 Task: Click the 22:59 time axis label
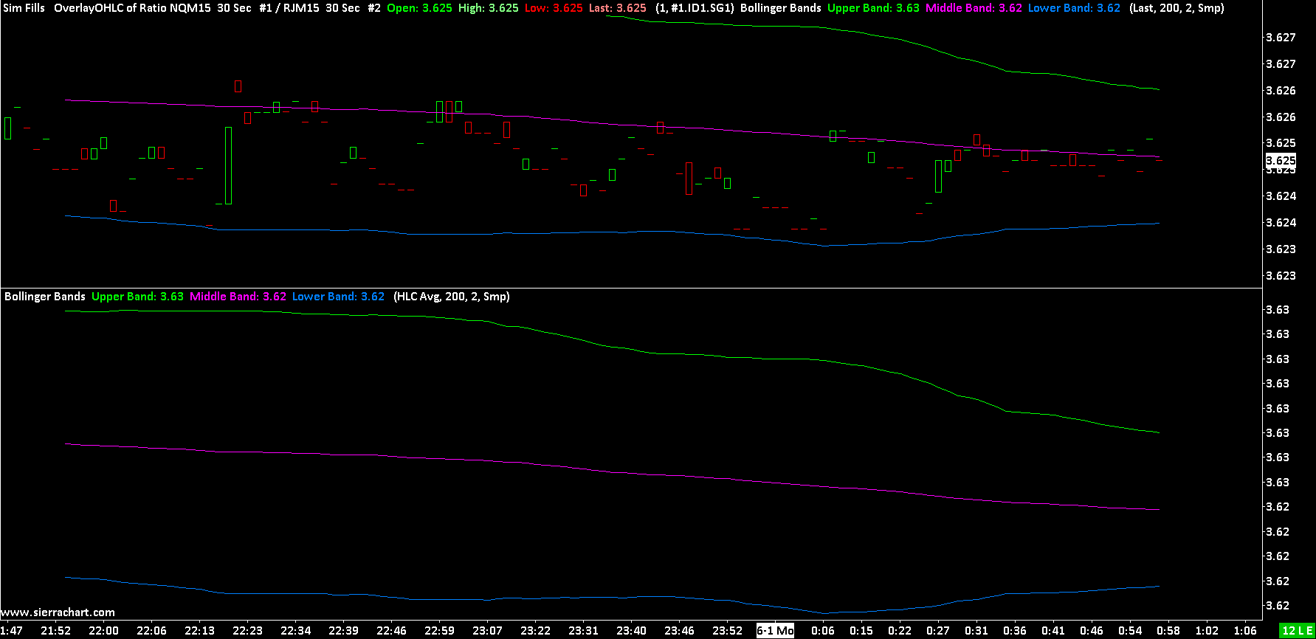coord(439,631)
